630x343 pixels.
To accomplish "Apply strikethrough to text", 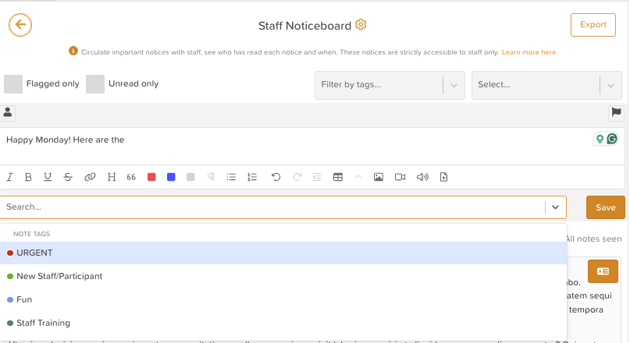I will [68, 177].
